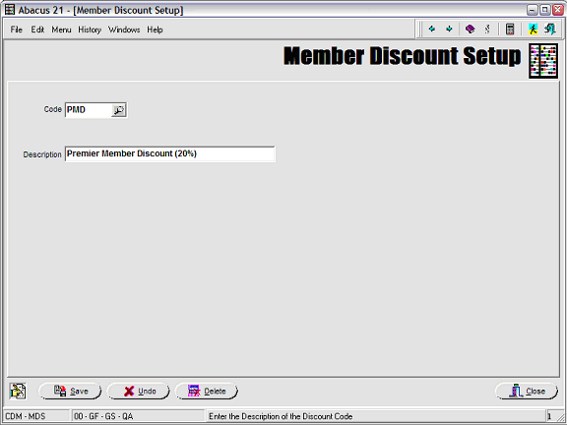This screenshot has width=567, height=425.
Task: Open the Windows menu
Action: (x=124, y=30)
